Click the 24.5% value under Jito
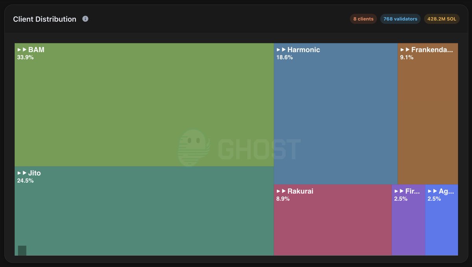 pyautogui.click(x=25, y=181)
